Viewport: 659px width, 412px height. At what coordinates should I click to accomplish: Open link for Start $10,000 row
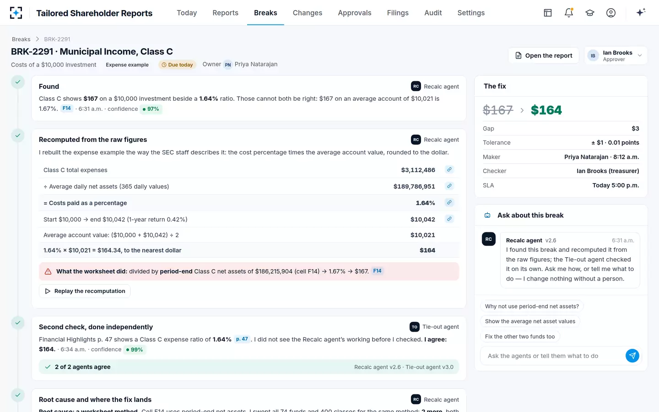coord(449,219)
